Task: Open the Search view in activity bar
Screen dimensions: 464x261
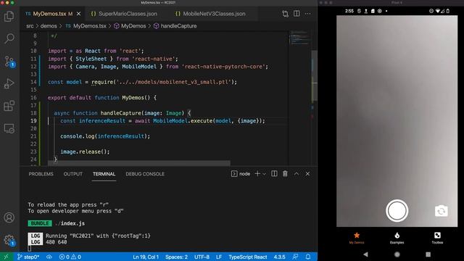Action: 9,38
